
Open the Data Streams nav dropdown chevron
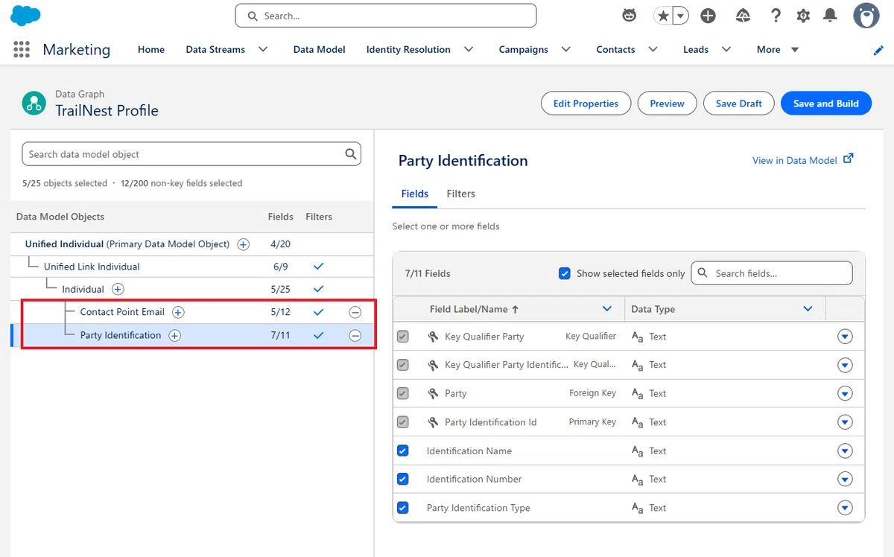click(263, 49)
